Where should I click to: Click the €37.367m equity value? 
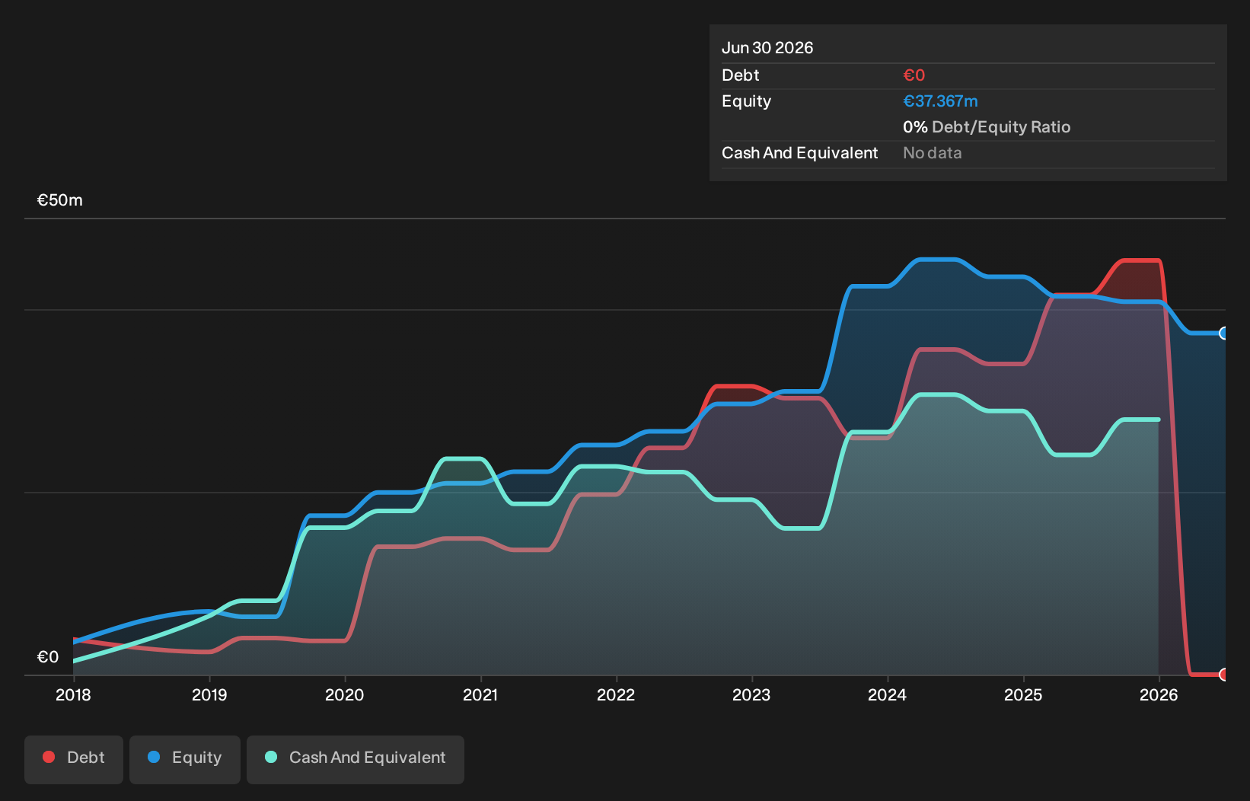tap(940, 101)
